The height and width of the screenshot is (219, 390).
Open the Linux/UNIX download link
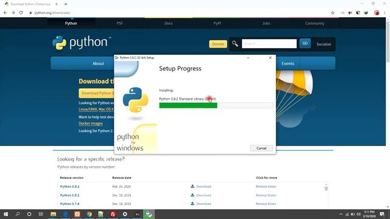(88, 109)
